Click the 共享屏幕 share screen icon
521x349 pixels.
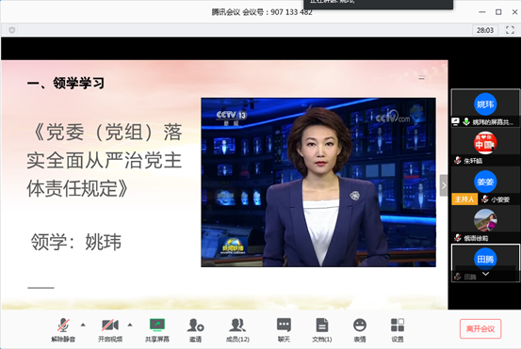[x=157, y=330]
